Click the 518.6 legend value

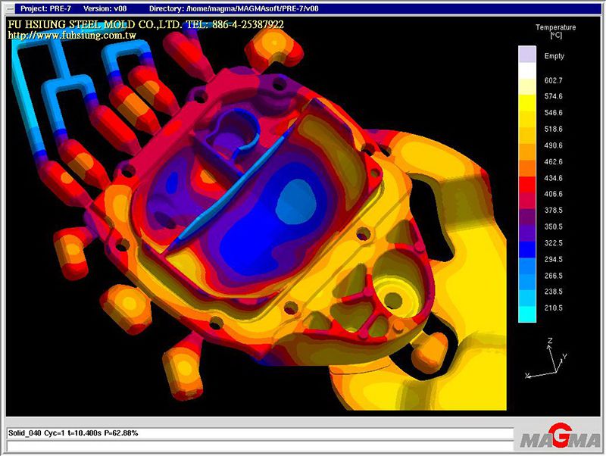[554, 129]
